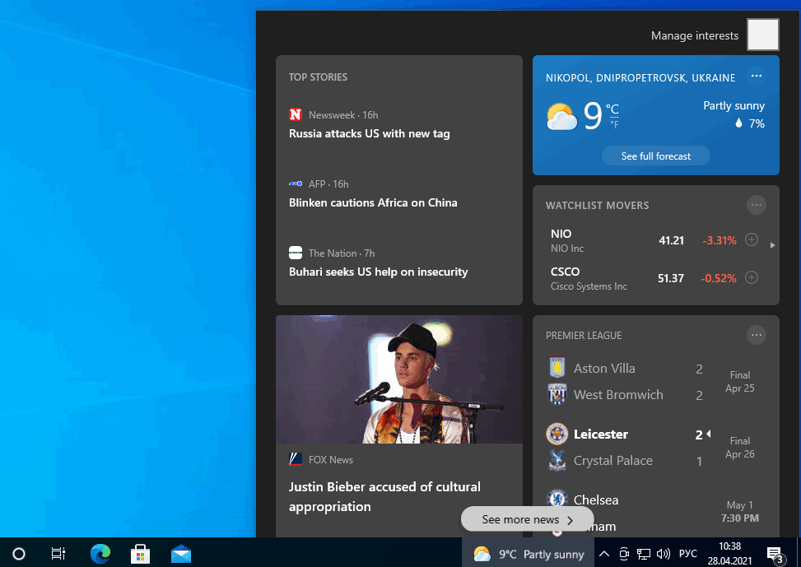The height and width of the screenshot is (567, 801).
Task: Open the Mail app on taskbar
Action: point(181,554)
